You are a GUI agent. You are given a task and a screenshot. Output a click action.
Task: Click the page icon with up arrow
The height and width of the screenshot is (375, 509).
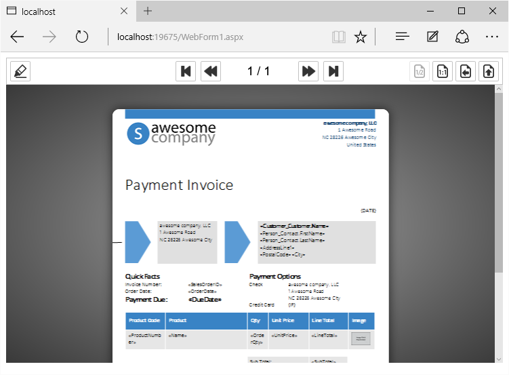pyautogui.click(x=488, y=71)
